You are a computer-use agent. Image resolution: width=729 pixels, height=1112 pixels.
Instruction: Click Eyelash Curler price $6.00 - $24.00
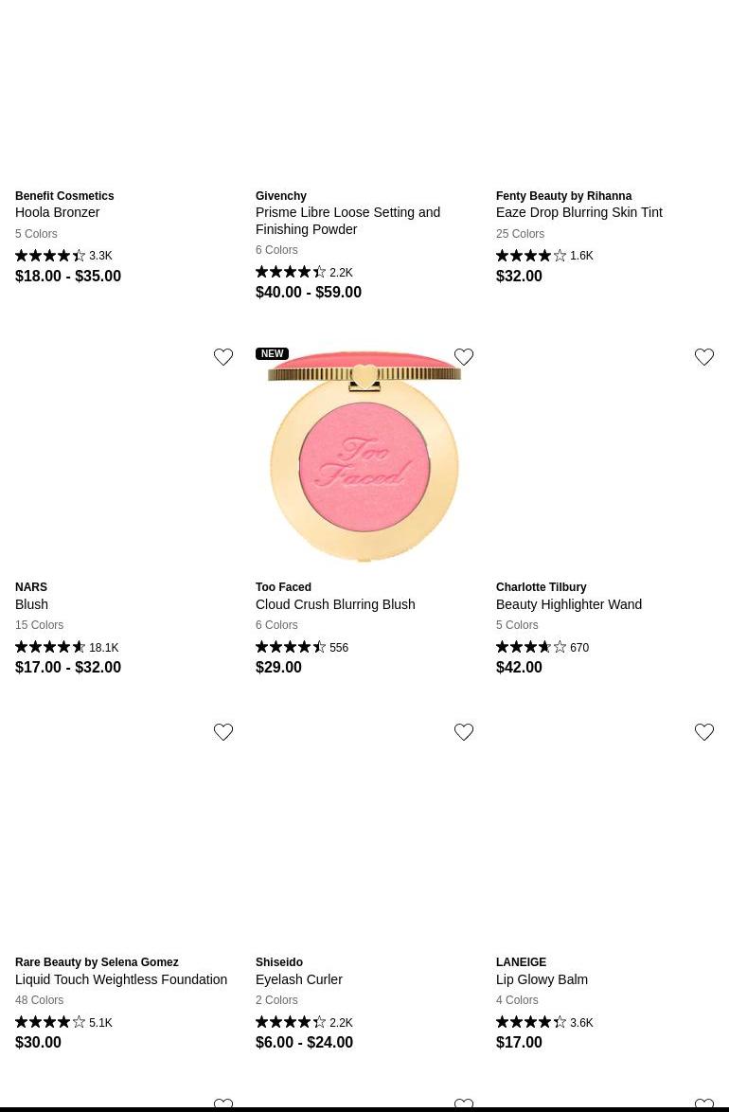(x=304, y=1042)
